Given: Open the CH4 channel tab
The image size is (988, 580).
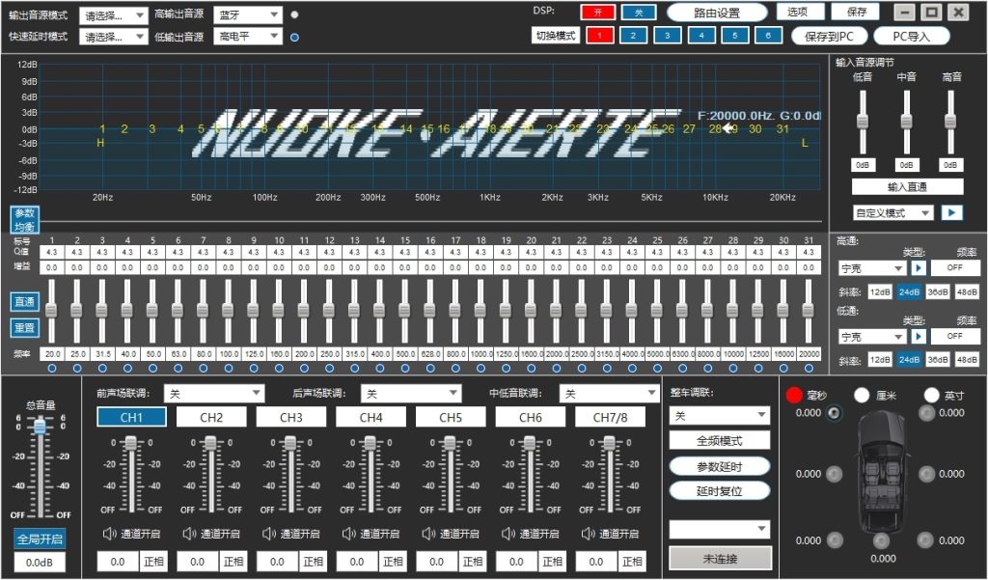Looking at the screenshot, I should tap(371, 417).
